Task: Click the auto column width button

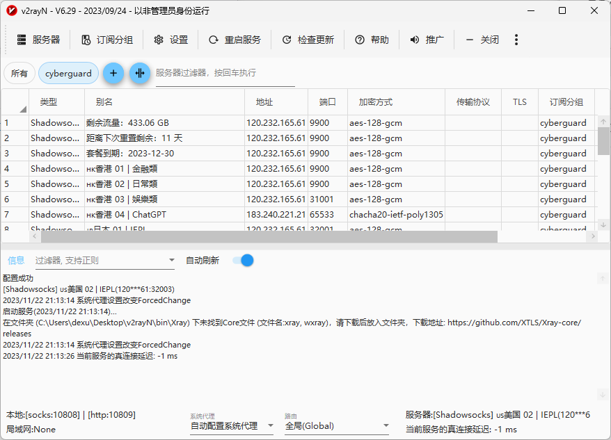Action: tap(140, 73)
